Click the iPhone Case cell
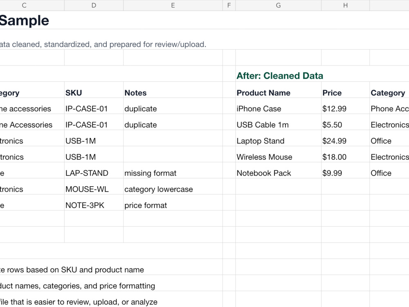Image resolution: width=409 pixels, height=307 pixels. click(x=278, y=108)
